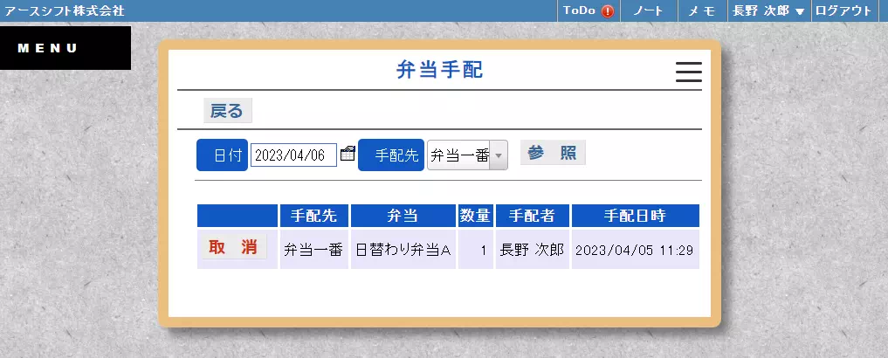Screen dimensions: 888x358
Task: Click the 参照 button
Action: (553, 153)
